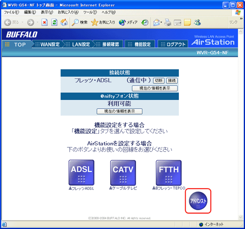245x229 pixels.
Task: Click the Forward arrow in IE toolbar
Action: [31, 22]
